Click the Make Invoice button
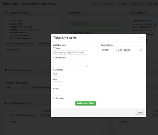Viewport: 158px width, 135px height. point(137,4)
